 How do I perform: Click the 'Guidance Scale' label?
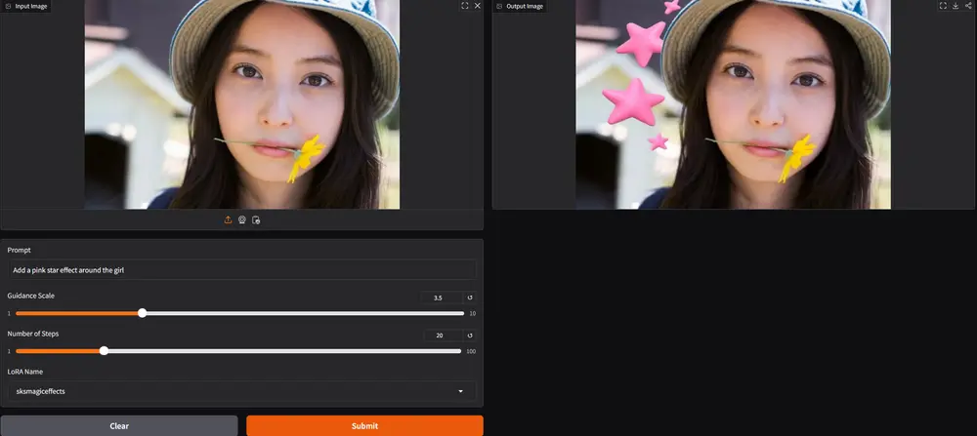[30, 296]
